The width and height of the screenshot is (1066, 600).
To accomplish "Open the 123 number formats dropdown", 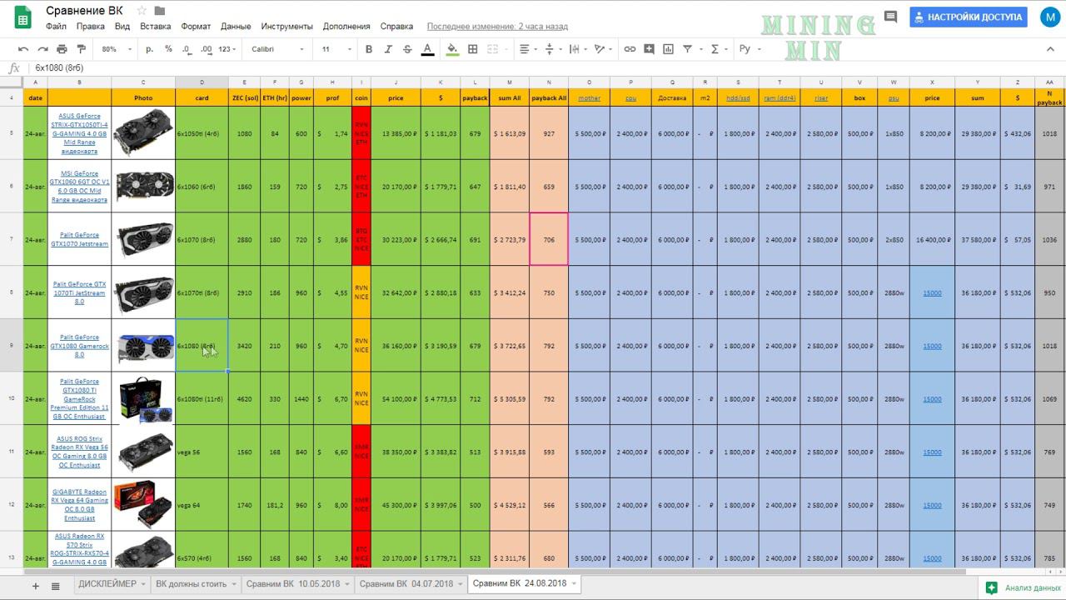I will click(x=227, y=49).
